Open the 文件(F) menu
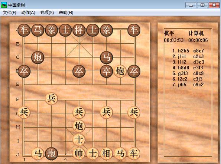 9,13
